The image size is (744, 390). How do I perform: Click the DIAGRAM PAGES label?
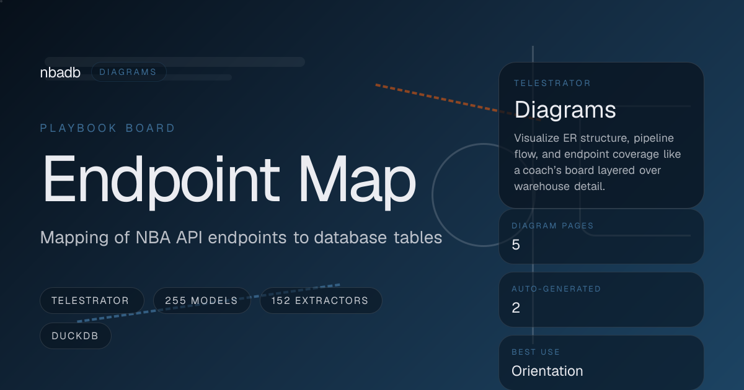[x=552, y=226]
